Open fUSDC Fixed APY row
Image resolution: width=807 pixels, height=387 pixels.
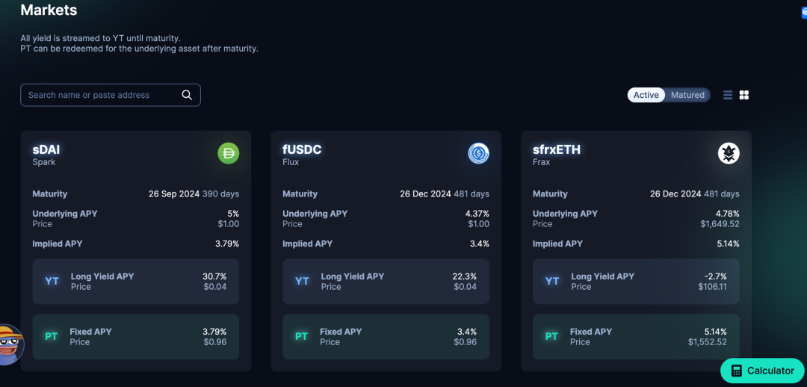point(386,337)
